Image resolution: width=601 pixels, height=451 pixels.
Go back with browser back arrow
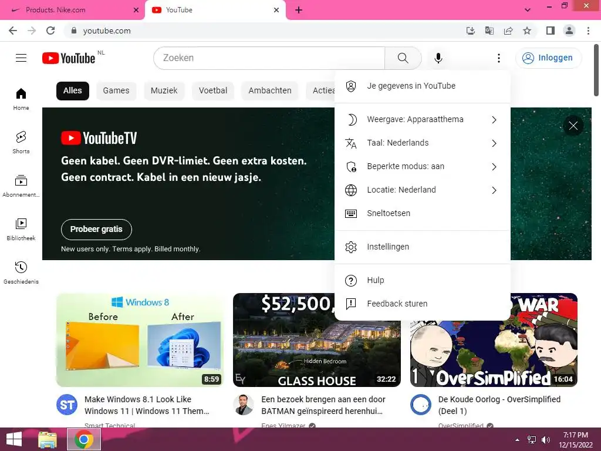pyautogui.click(x=13, y=31)
